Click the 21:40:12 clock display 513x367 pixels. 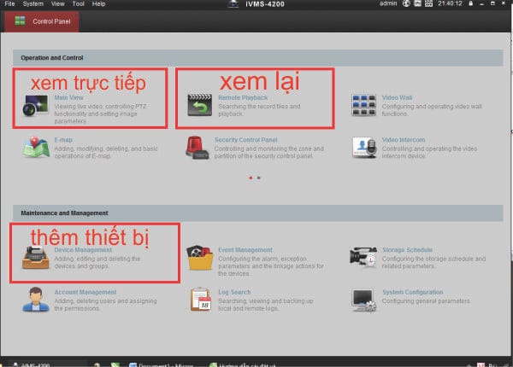[x=450, y=3]
